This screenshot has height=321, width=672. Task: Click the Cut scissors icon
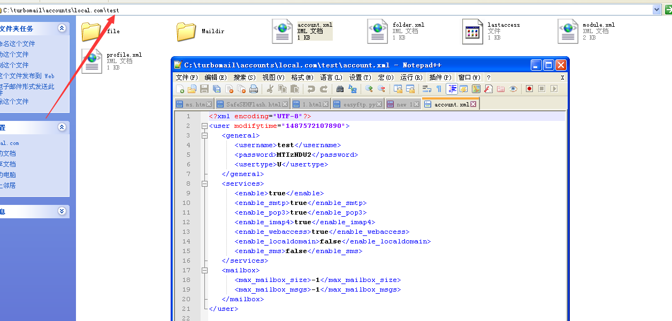(270, 89)
